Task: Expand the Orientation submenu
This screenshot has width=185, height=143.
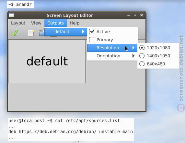Action: (x=112, y=56)
